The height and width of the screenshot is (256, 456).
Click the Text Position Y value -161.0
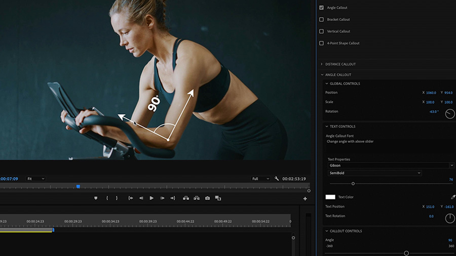(449, 207)
